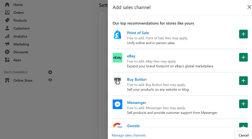Go to Products in the sidebar

coord(20,21)
